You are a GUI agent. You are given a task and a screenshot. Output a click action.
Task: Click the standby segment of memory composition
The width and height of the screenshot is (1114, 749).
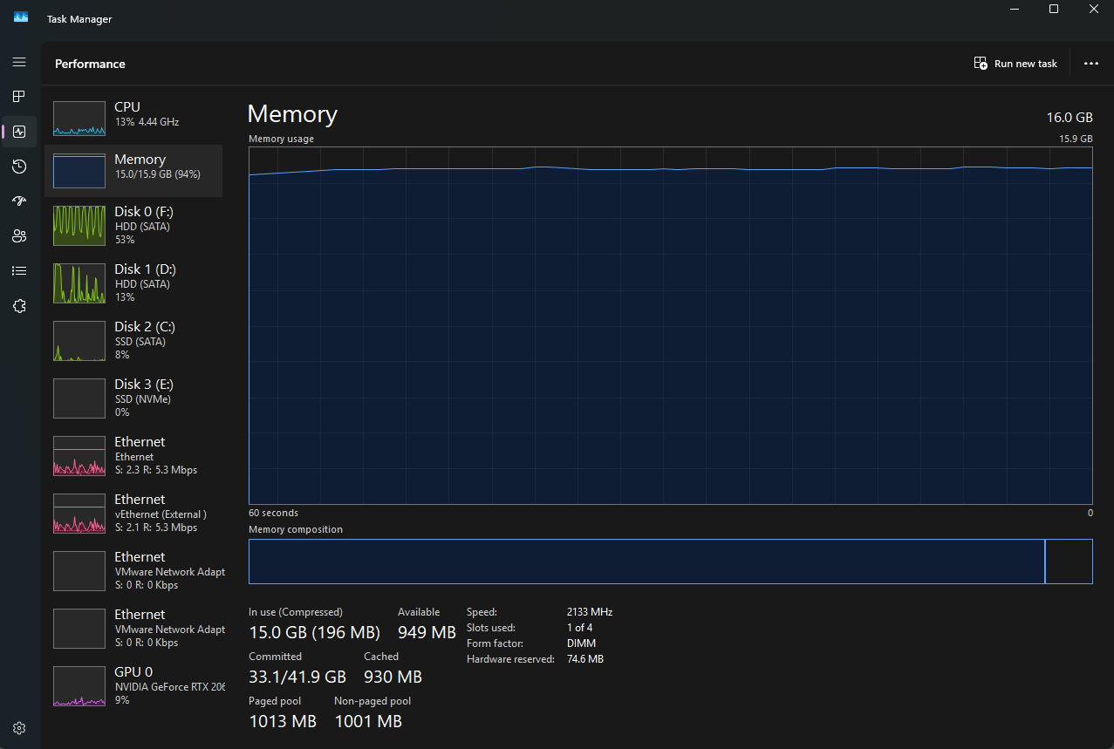[x=1069, y=562]
